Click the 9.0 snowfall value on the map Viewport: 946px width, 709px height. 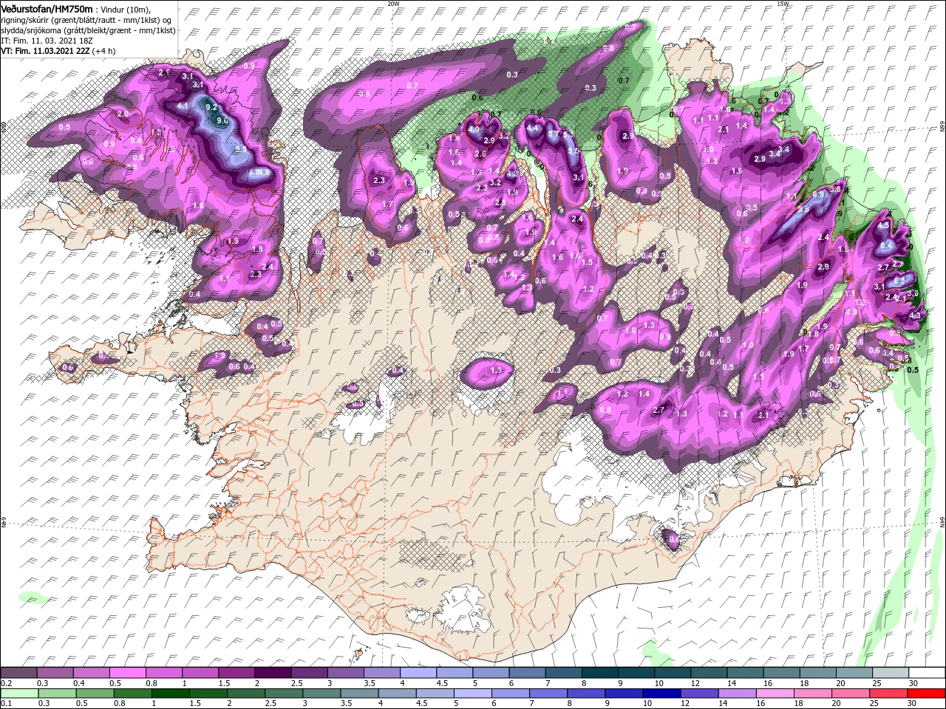click(222, 120)
